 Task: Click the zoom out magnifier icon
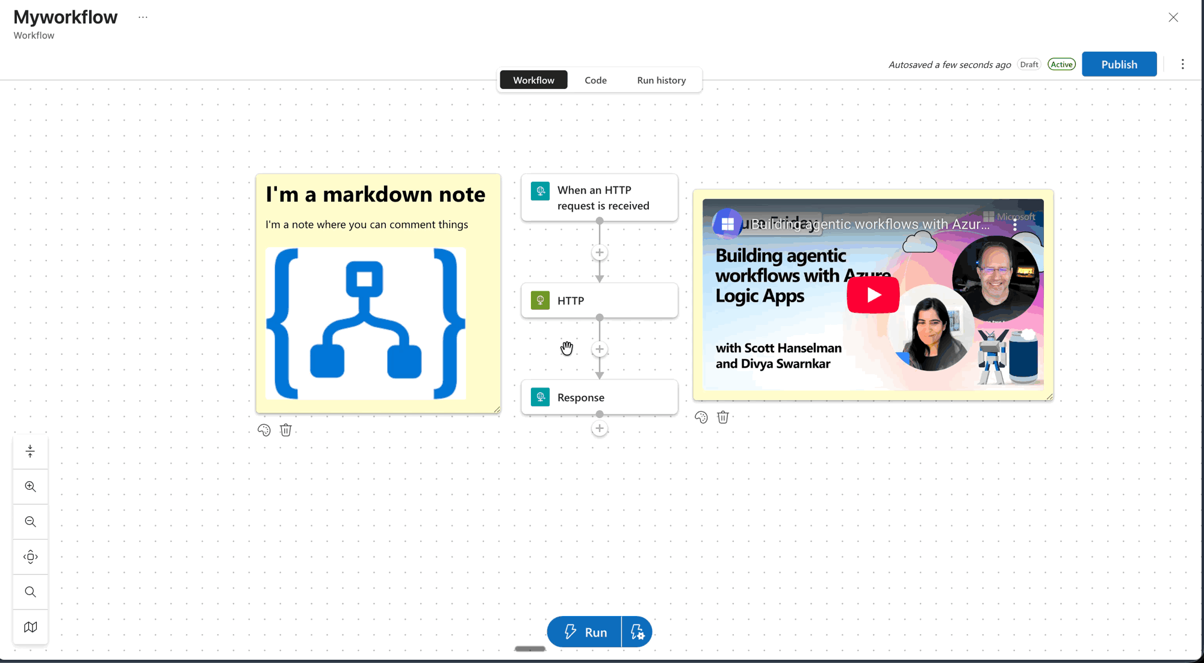30,522
